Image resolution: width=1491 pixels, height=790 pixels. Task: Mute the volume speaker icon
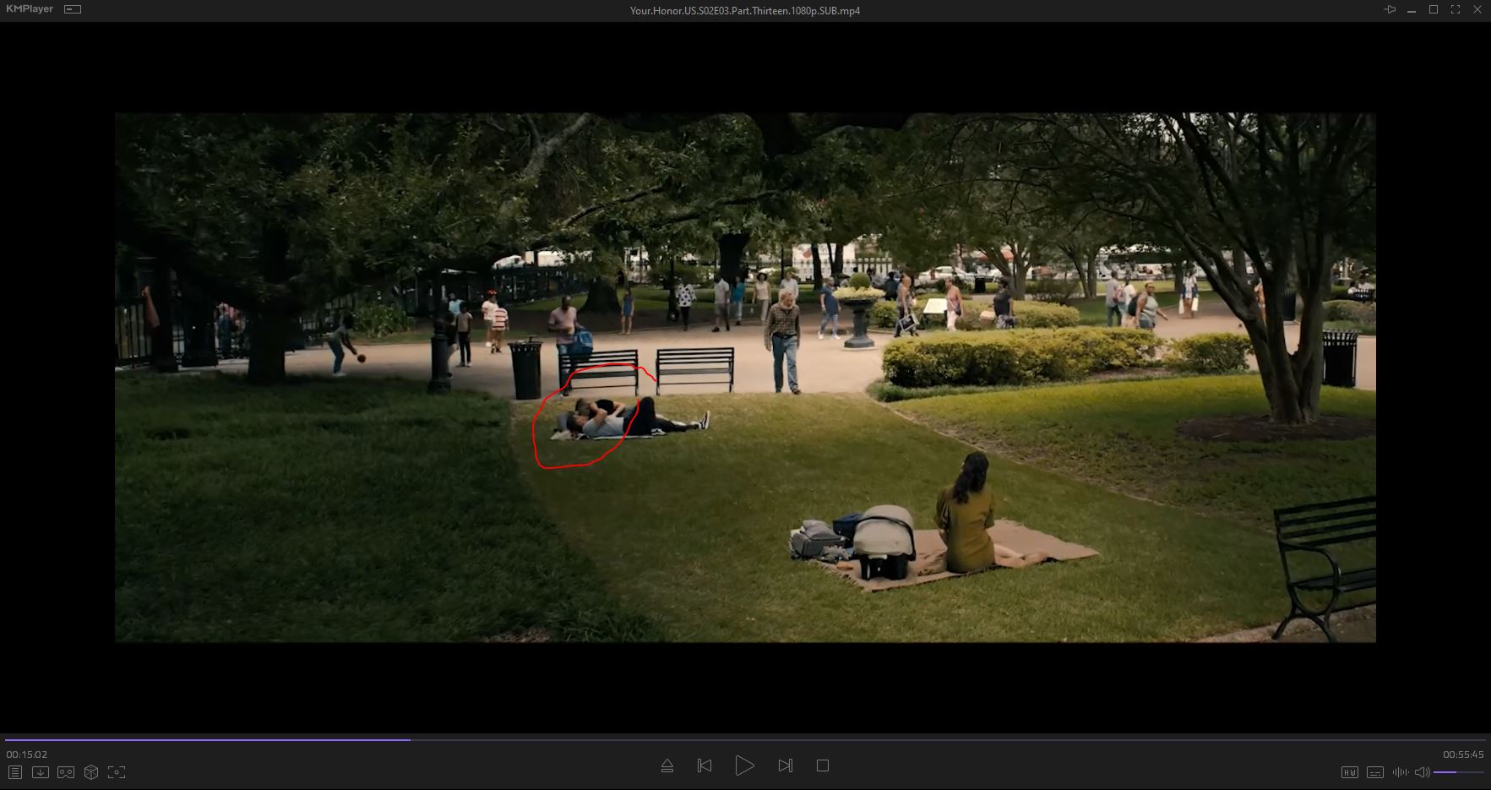(1422, 772)
